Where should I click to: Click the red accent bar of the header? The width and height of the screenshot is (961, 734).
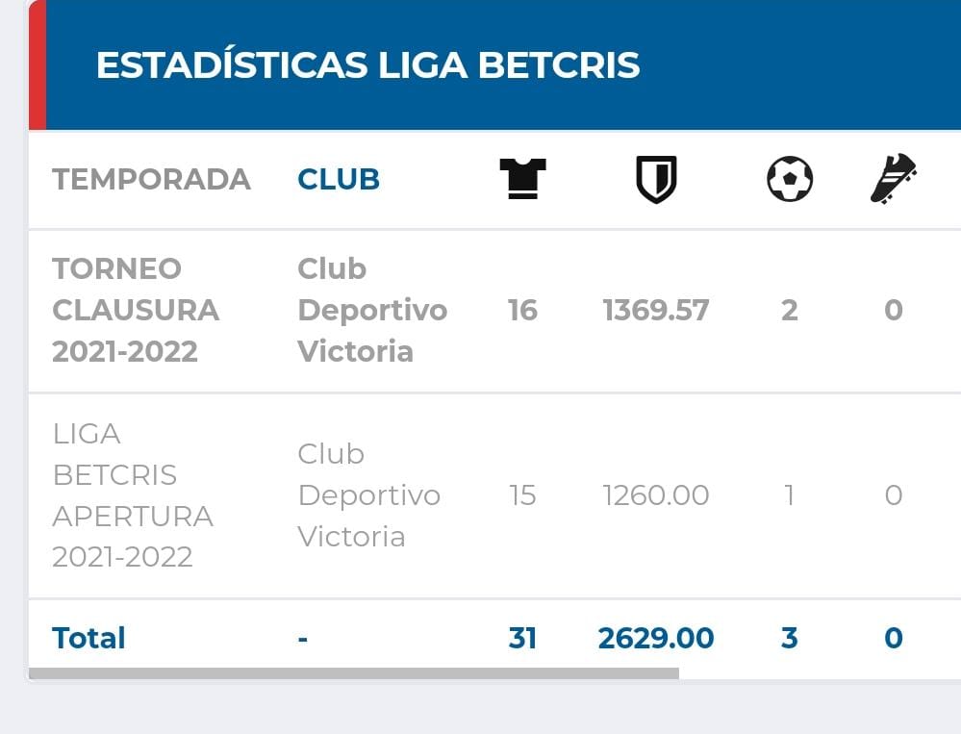(x=38, y=64)
